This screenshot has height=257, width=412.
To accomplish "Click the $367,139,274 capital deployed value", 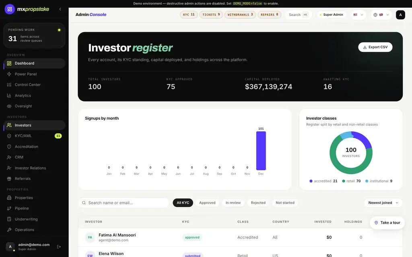I will [x=268, y=87].
